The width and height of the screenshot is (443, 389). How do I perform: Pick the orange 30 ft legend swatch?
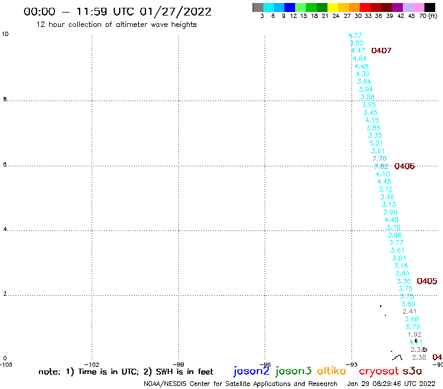point(354,7)
